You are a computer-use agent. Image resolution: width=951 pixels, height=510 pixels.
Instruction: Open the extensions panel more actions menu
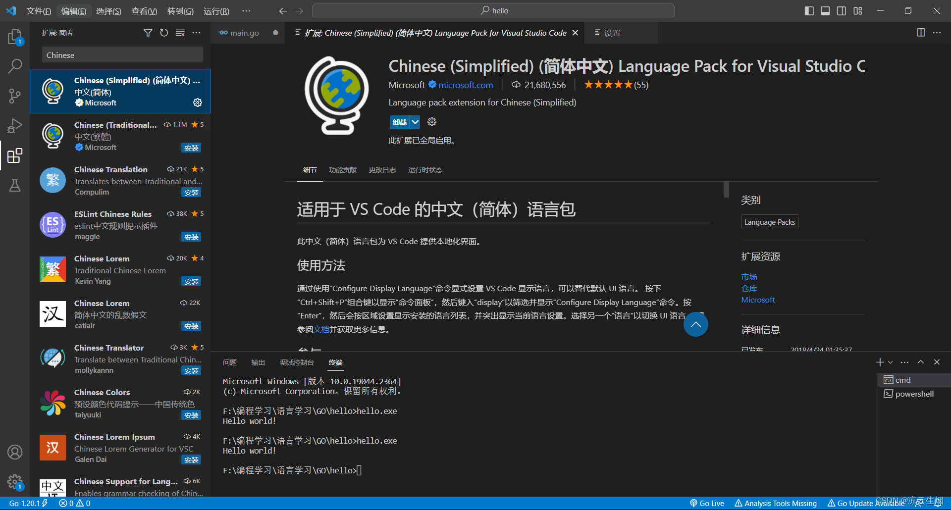197,33
